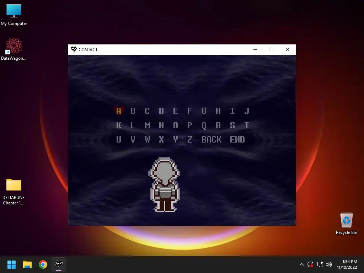Click the DELTARUNE taskbar app icon
Image resolution: width=364 pixels, height=273 pixels.
click(59, 264)
